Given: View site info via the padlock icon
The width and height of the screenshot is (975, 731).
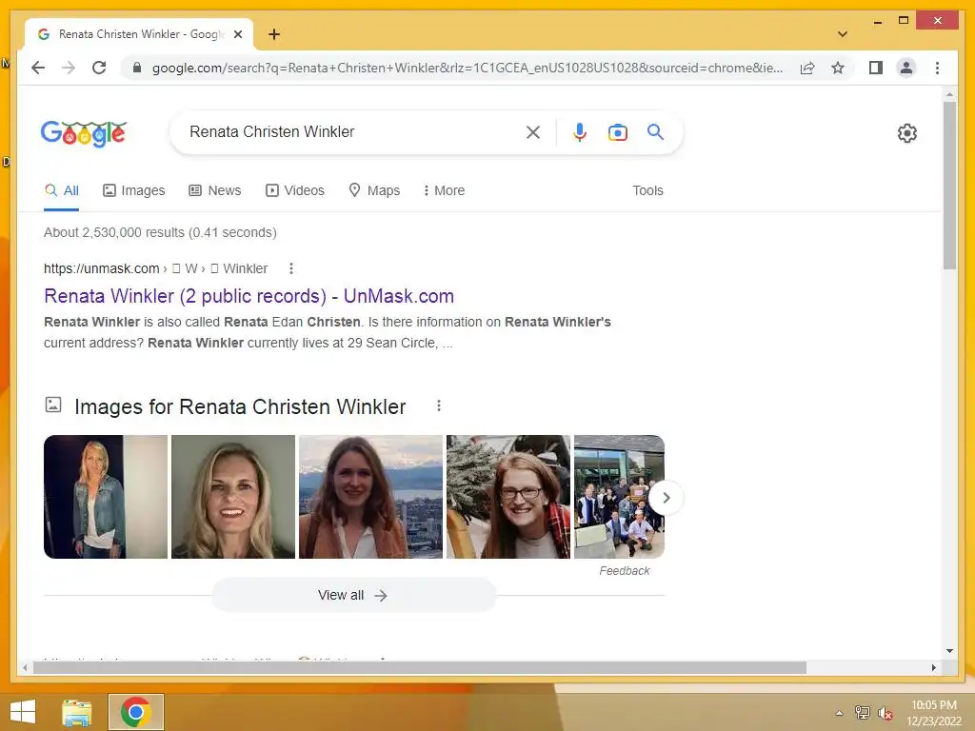Looking at the screenshot, I should pyautogui.click(x=137, y=68).
